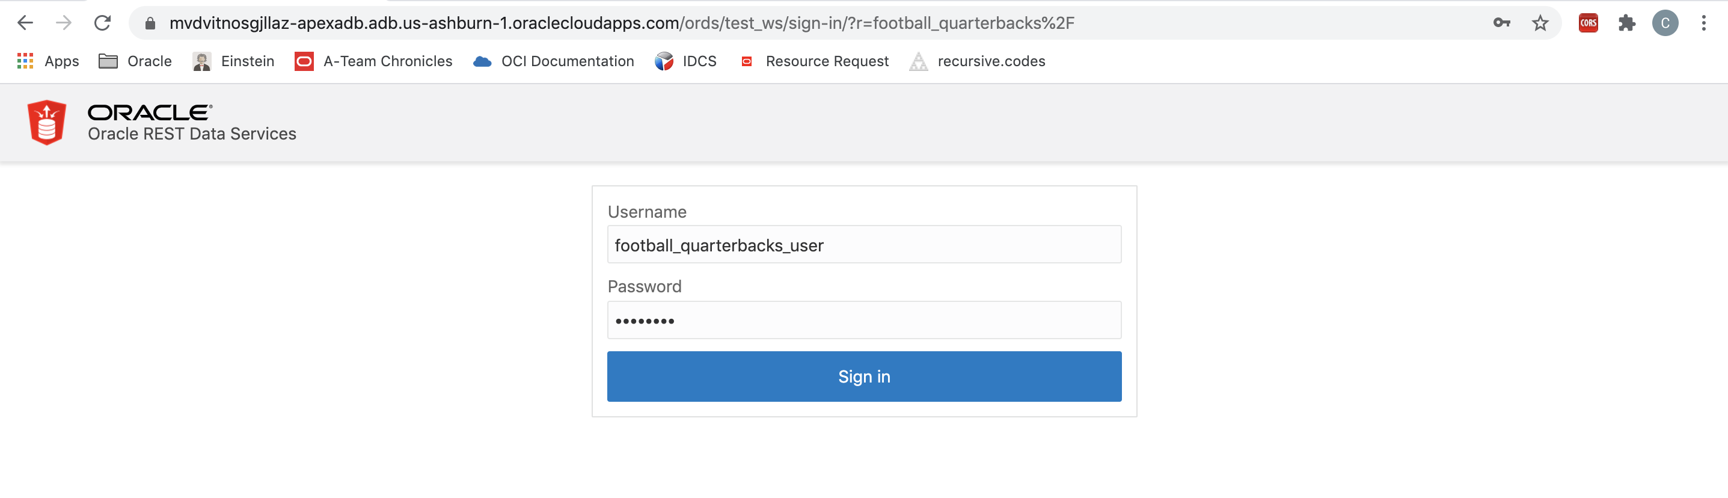
Task: Navigate back using the back arrow
Action: pos(25,22)
